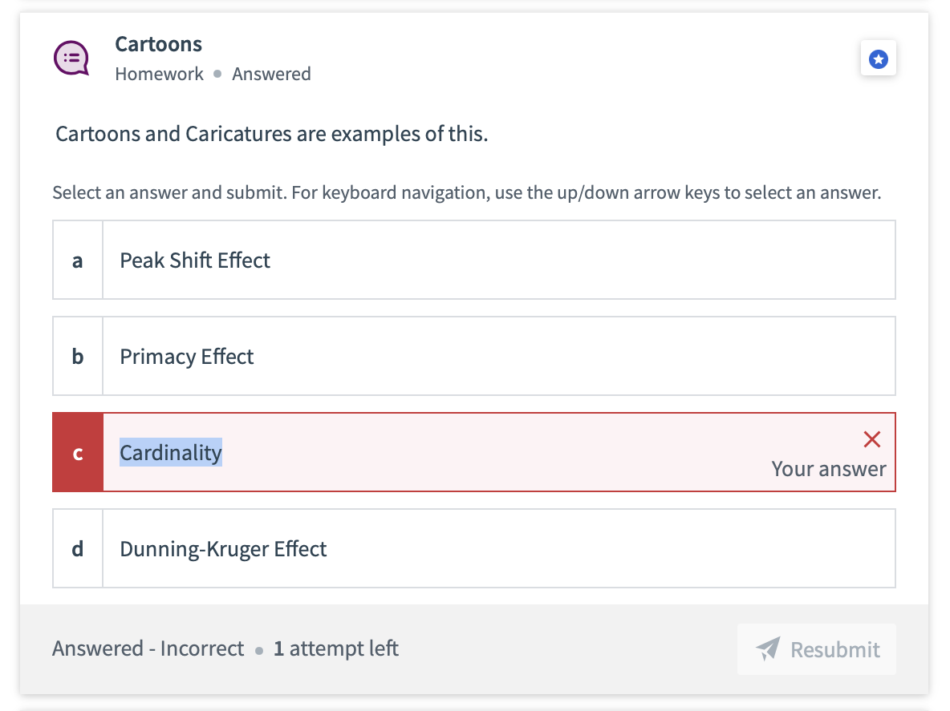Click the "Your answer" label
This screenshot has height=711, width=950.
(x=829, y=469)
